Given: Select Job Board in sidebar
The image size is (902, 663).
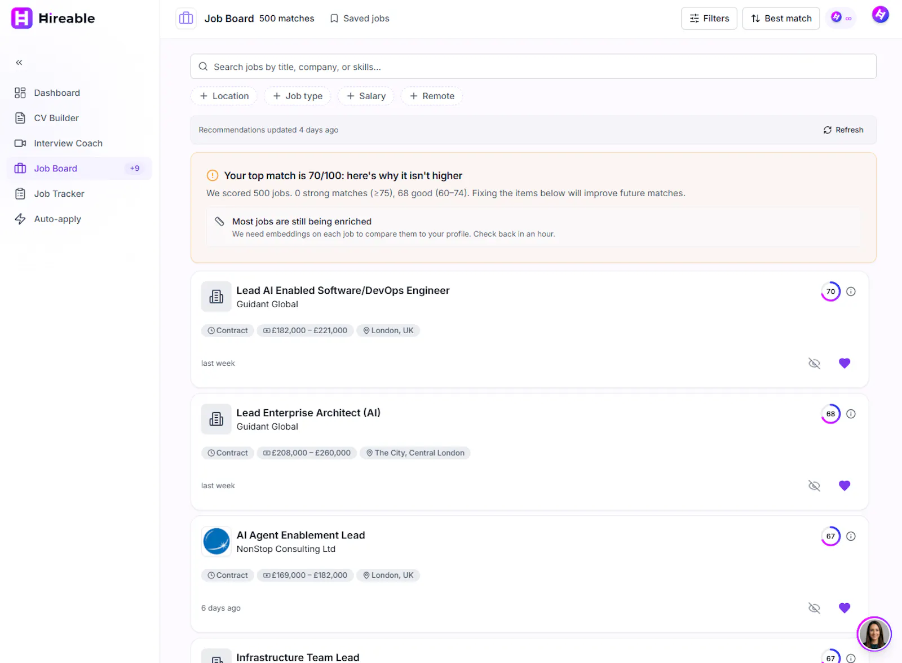Looking at the screenshot, I should click(80, 168).
